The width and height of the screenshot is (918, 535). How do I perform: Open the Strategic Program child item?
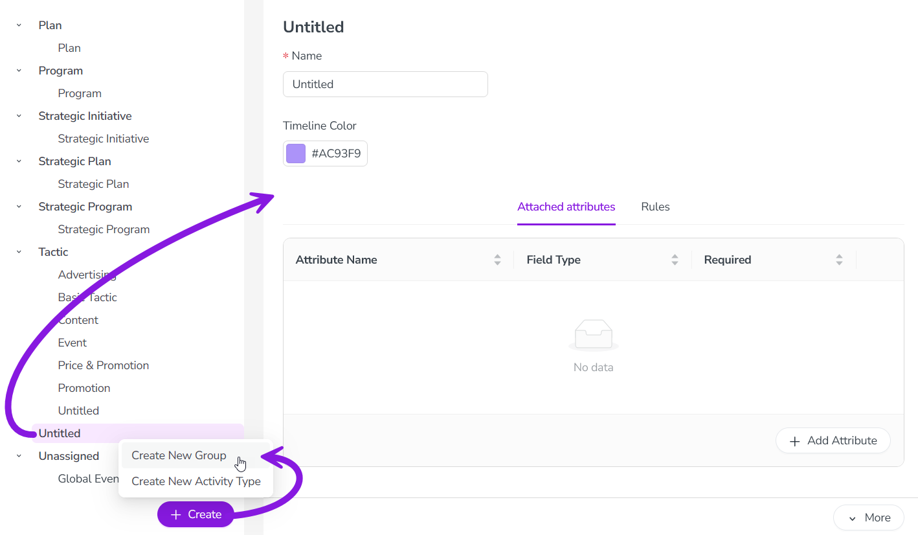click(104, 229)
